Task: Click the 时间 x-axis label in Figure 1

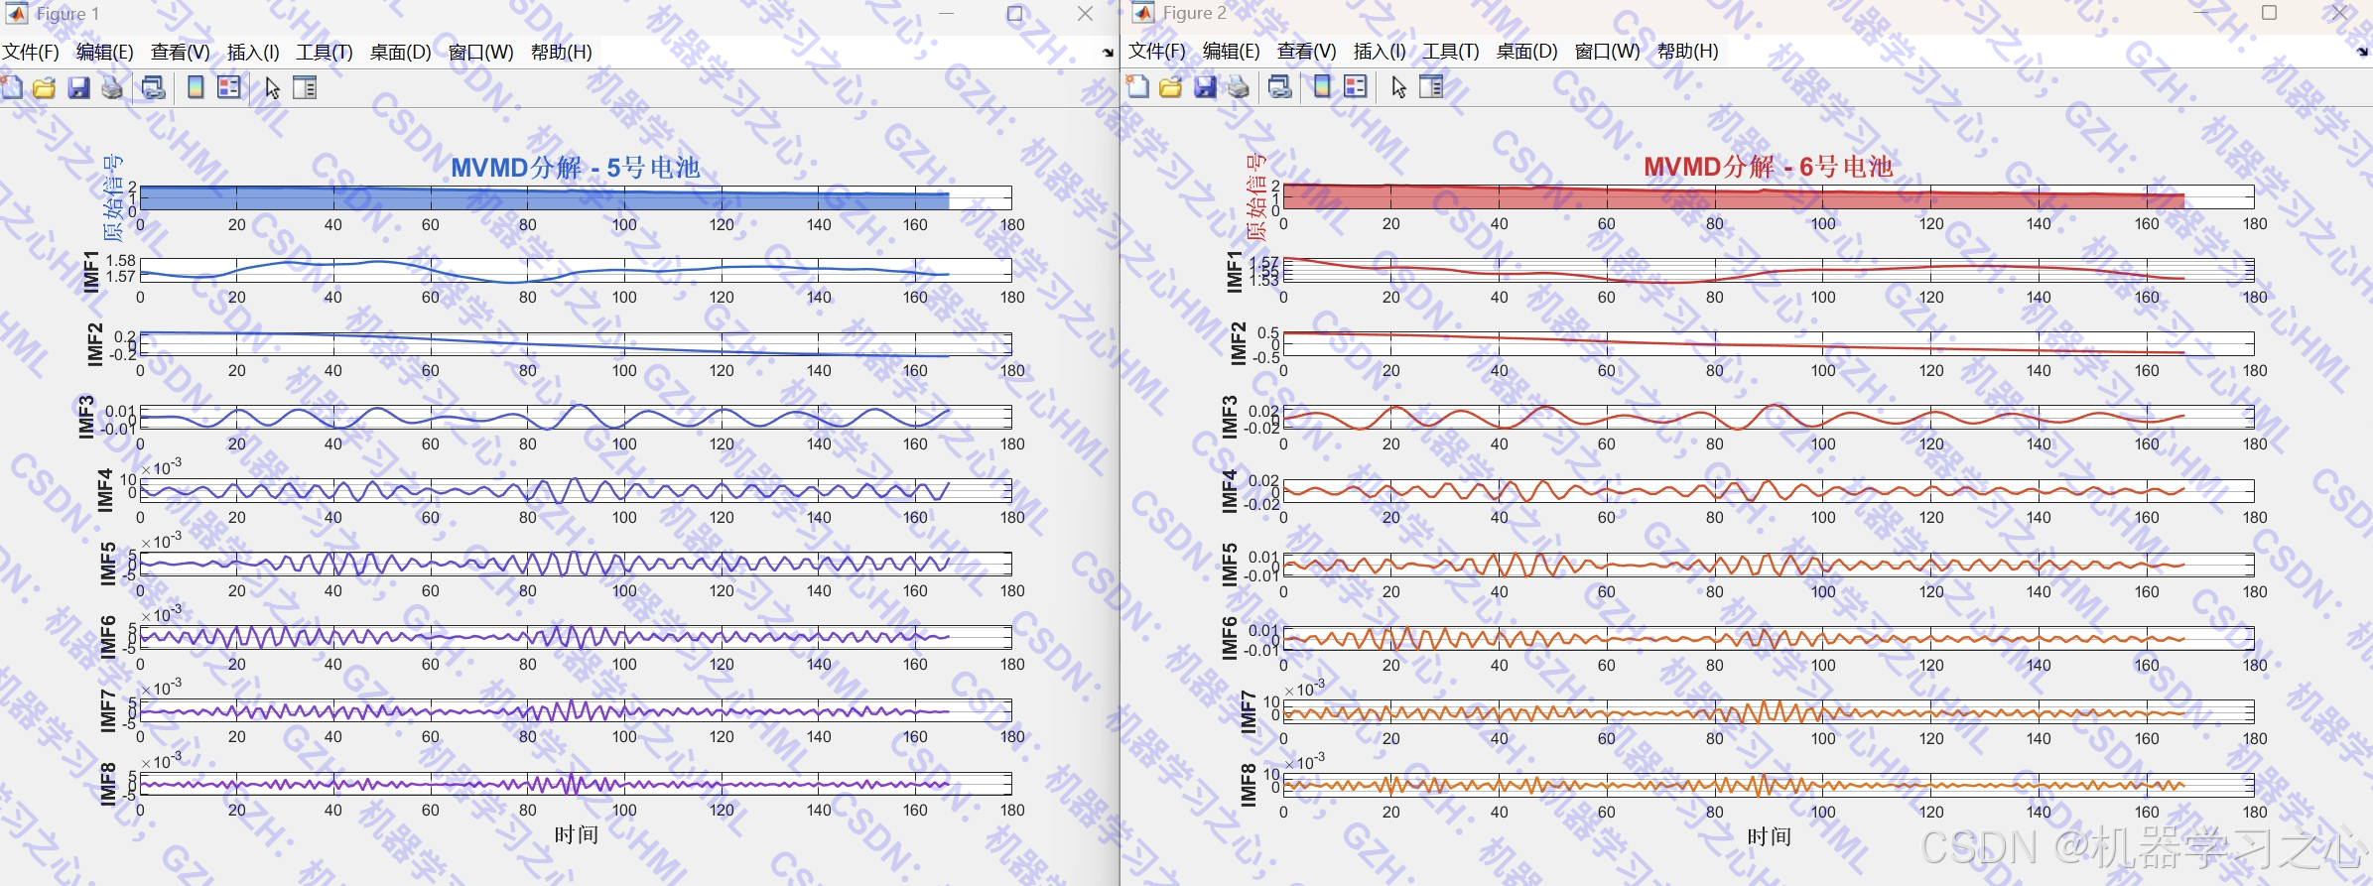Action: point(576,834)
